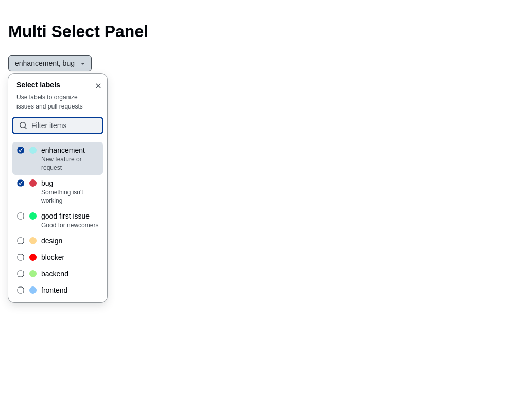Uncheck the bug checkbox
The image size is (521, 395).
[x=21, y=183]
